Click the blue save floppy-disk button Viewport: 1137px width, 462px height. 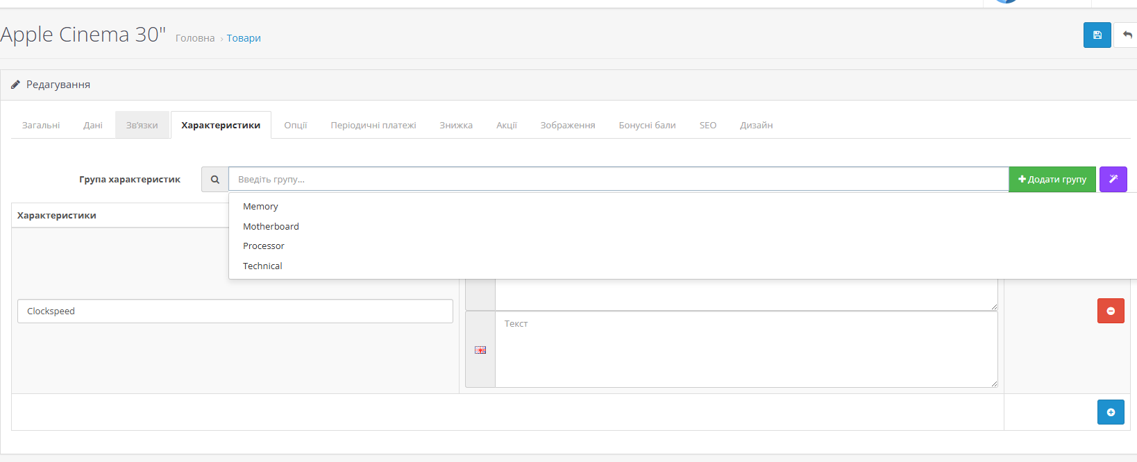tap(1097, 35)
